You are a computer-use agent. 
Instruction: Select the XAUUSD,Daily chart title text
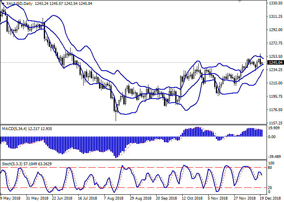click(19, 3)
